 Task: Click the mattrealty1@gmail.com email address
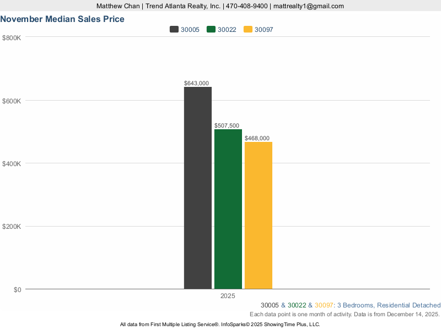(x=309, y=6)
